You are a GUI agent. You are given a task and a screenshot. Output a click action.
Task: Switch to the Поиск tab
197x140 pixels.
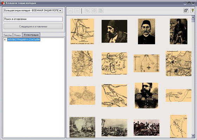[18, 35]
